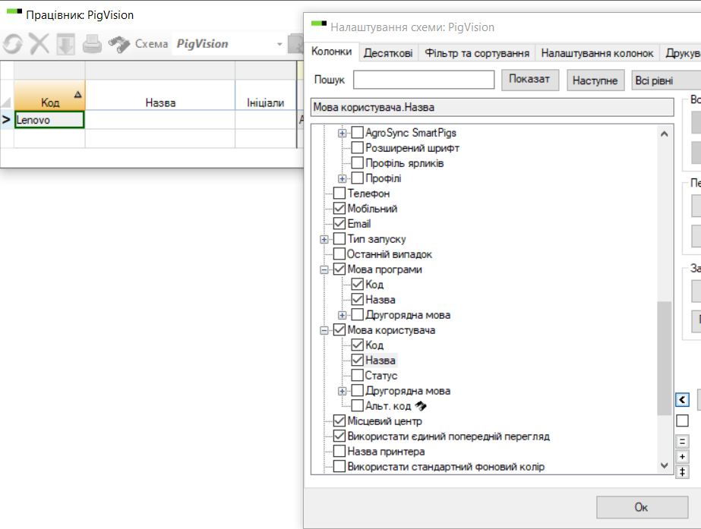Uncheck the Місцевий центр checkbox
701x529 pixels.
pyautogui.click(x=339, y=421)
